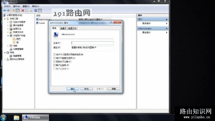Expand the 事件查看器 node arrow
This screenshot has width=215, height=121.
pyautogui.click(x=8, y=25)
